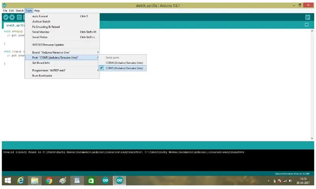Choose Fix Encoding & Reload
The height and width of the screenshot is (189, 316).
tap(62, 27)
